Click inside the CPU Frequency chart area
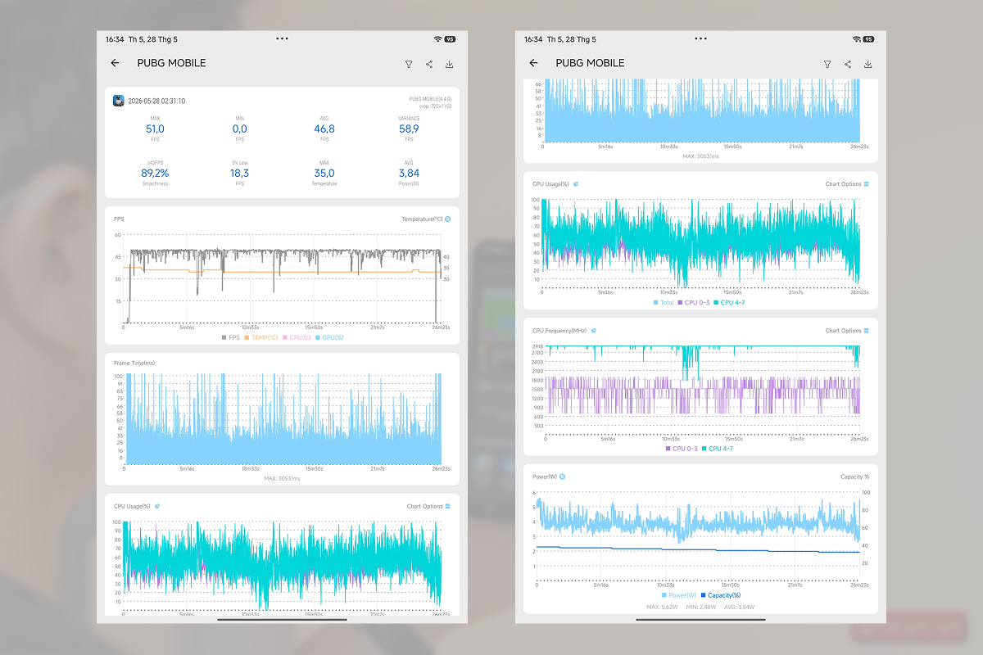Screen dimensions: 983x655 [701, 391]
